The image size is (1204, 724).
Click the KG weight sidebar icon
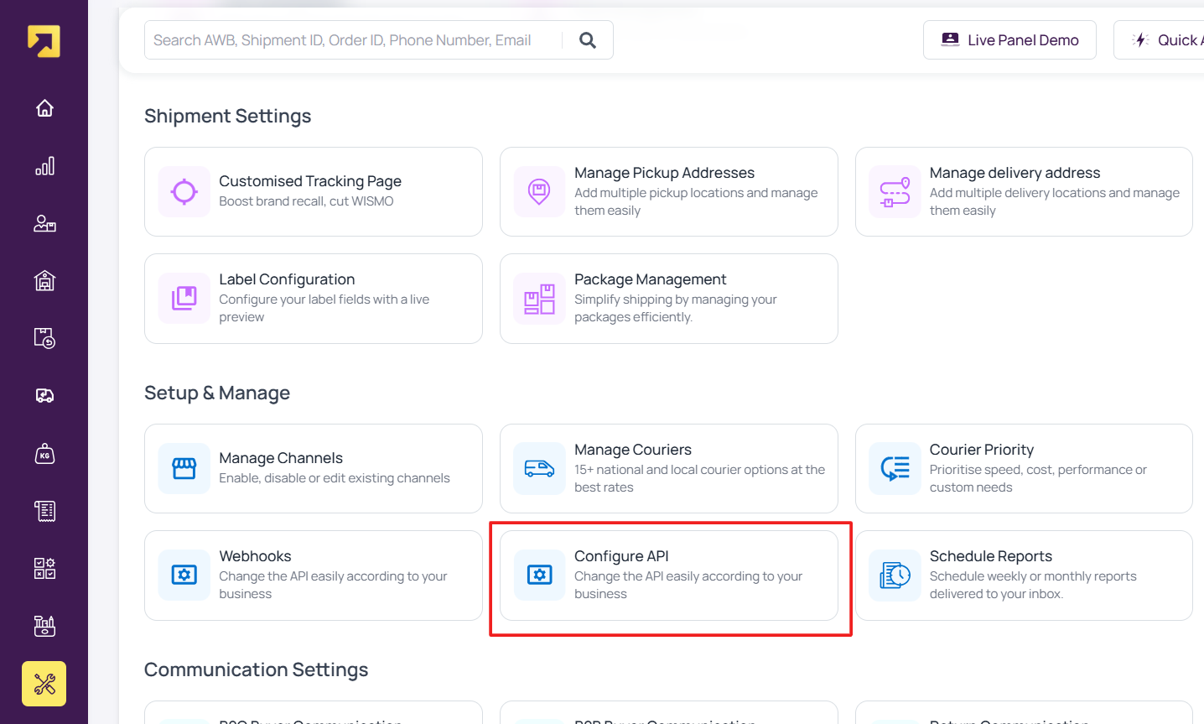(44, 454)
